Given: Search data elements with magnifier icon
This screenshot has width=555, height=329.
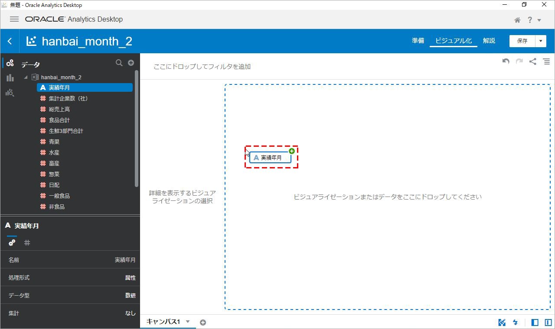Looking at the screenshot, I should pyautogui.click(x=119, y=63).
